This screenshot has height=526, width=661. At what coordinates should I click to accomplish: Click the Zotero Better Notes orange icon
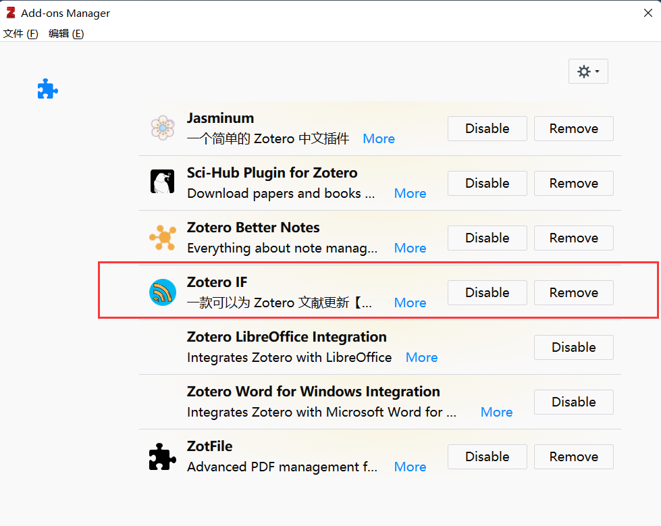(163, 237)
